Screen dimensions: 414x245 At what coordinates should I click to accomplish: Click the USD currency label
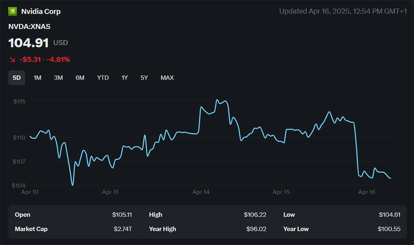click(61, 43)
